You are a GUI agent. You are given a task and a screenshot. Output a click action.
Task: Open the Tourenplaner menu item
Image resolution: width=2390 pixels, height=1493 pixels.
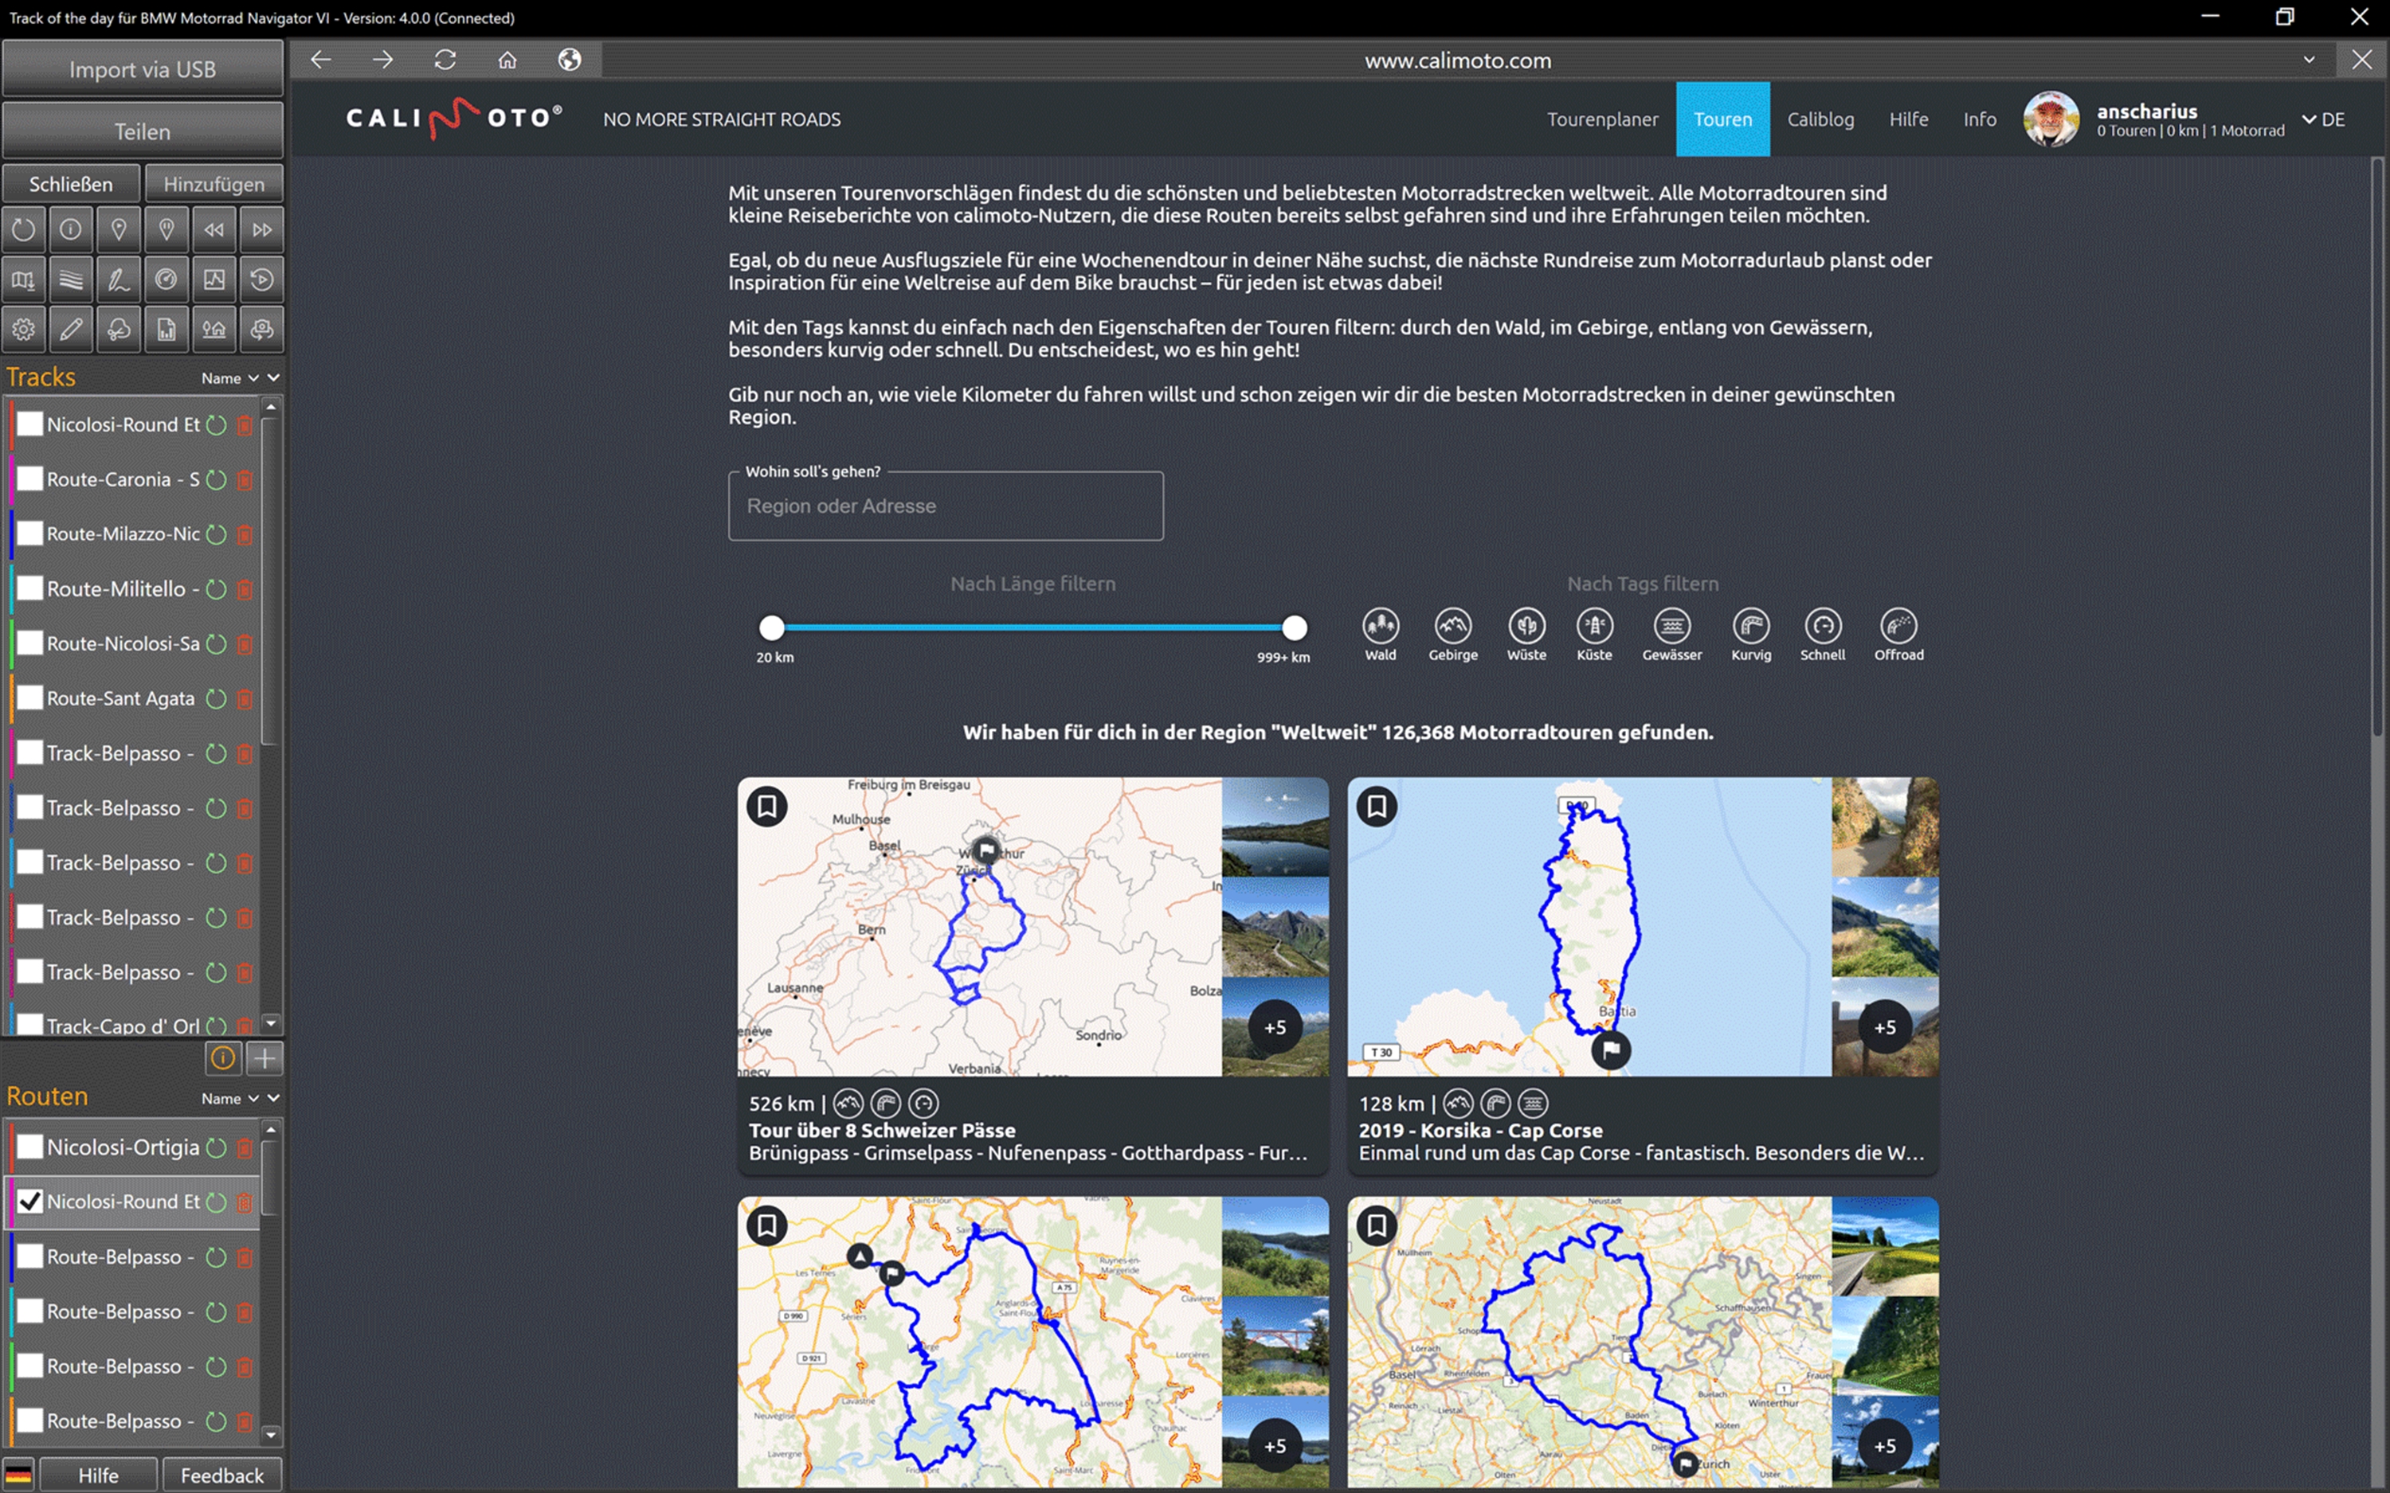pos(1602,119)
